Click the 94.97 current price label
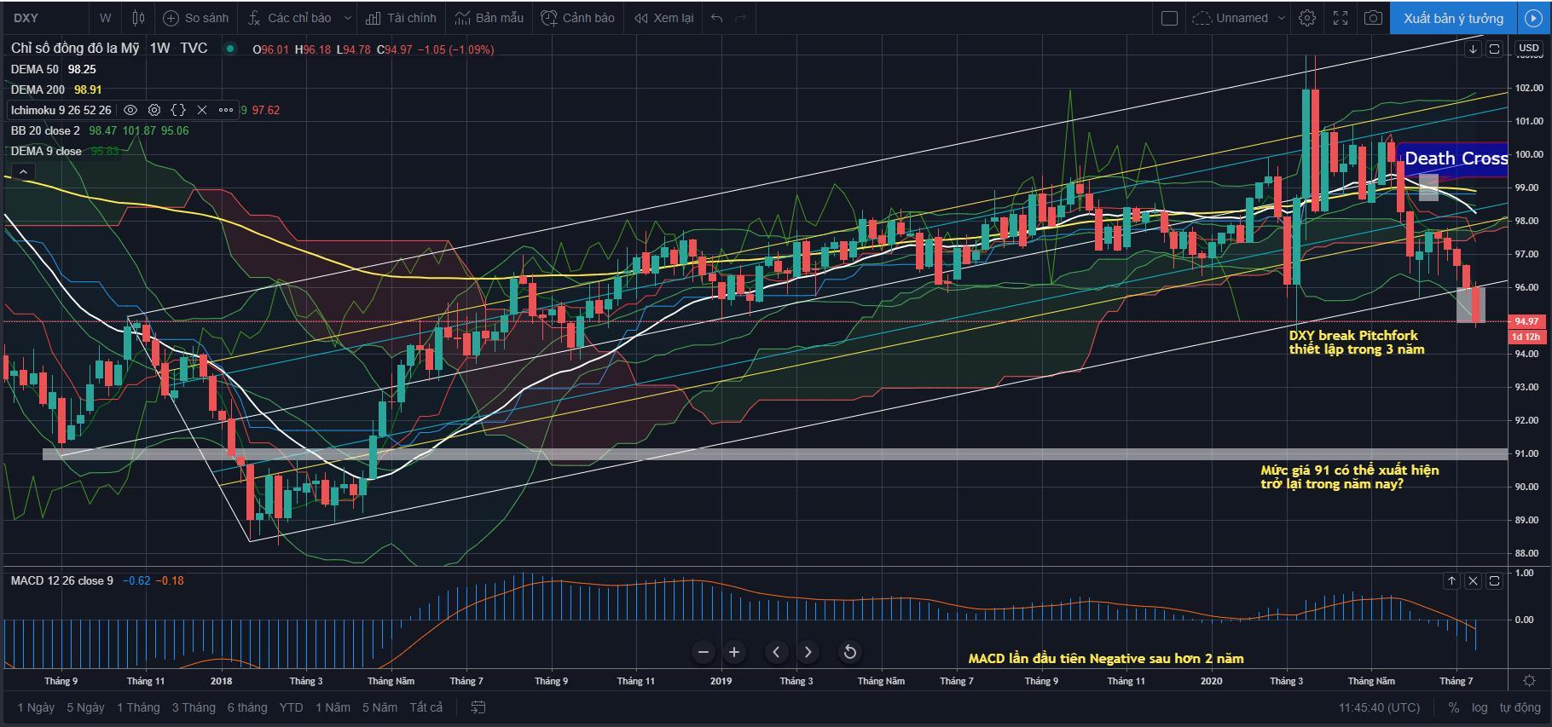 [1526, 321]
